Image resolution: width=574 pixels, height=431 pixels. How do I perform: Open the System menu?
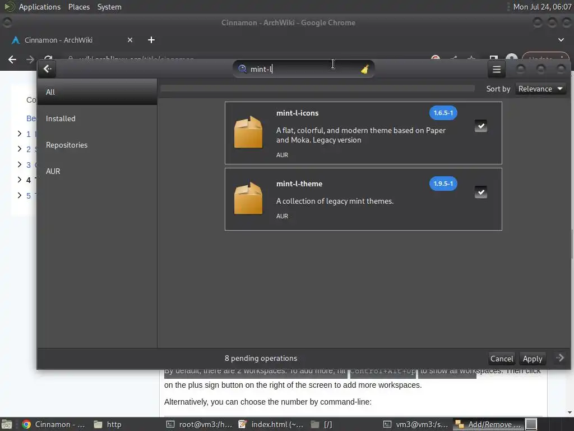(x=109, y=7)
